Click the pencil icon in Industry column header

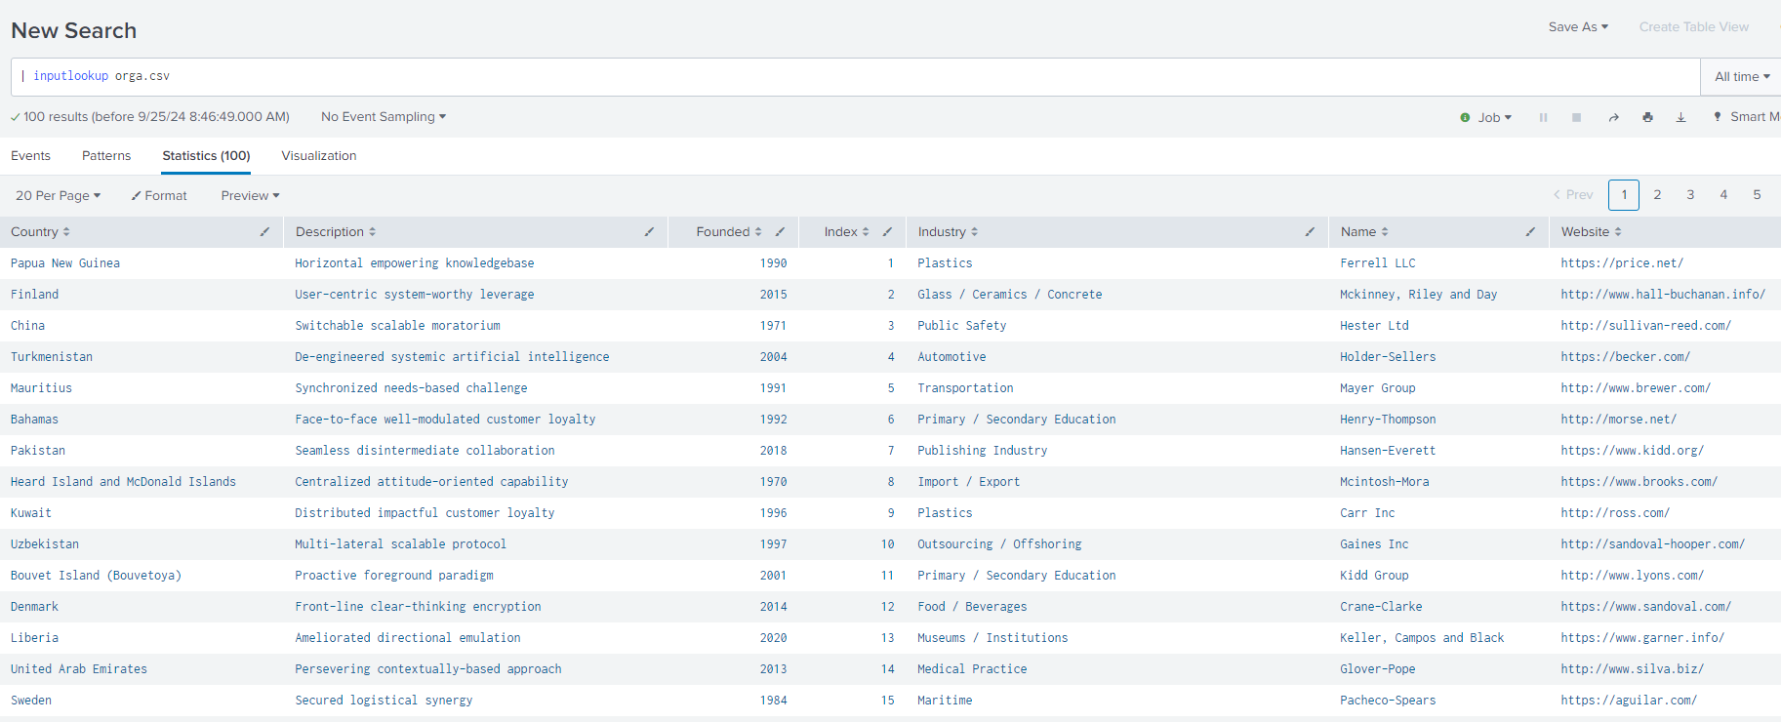pyautogui.click(x=1310, y=232)
